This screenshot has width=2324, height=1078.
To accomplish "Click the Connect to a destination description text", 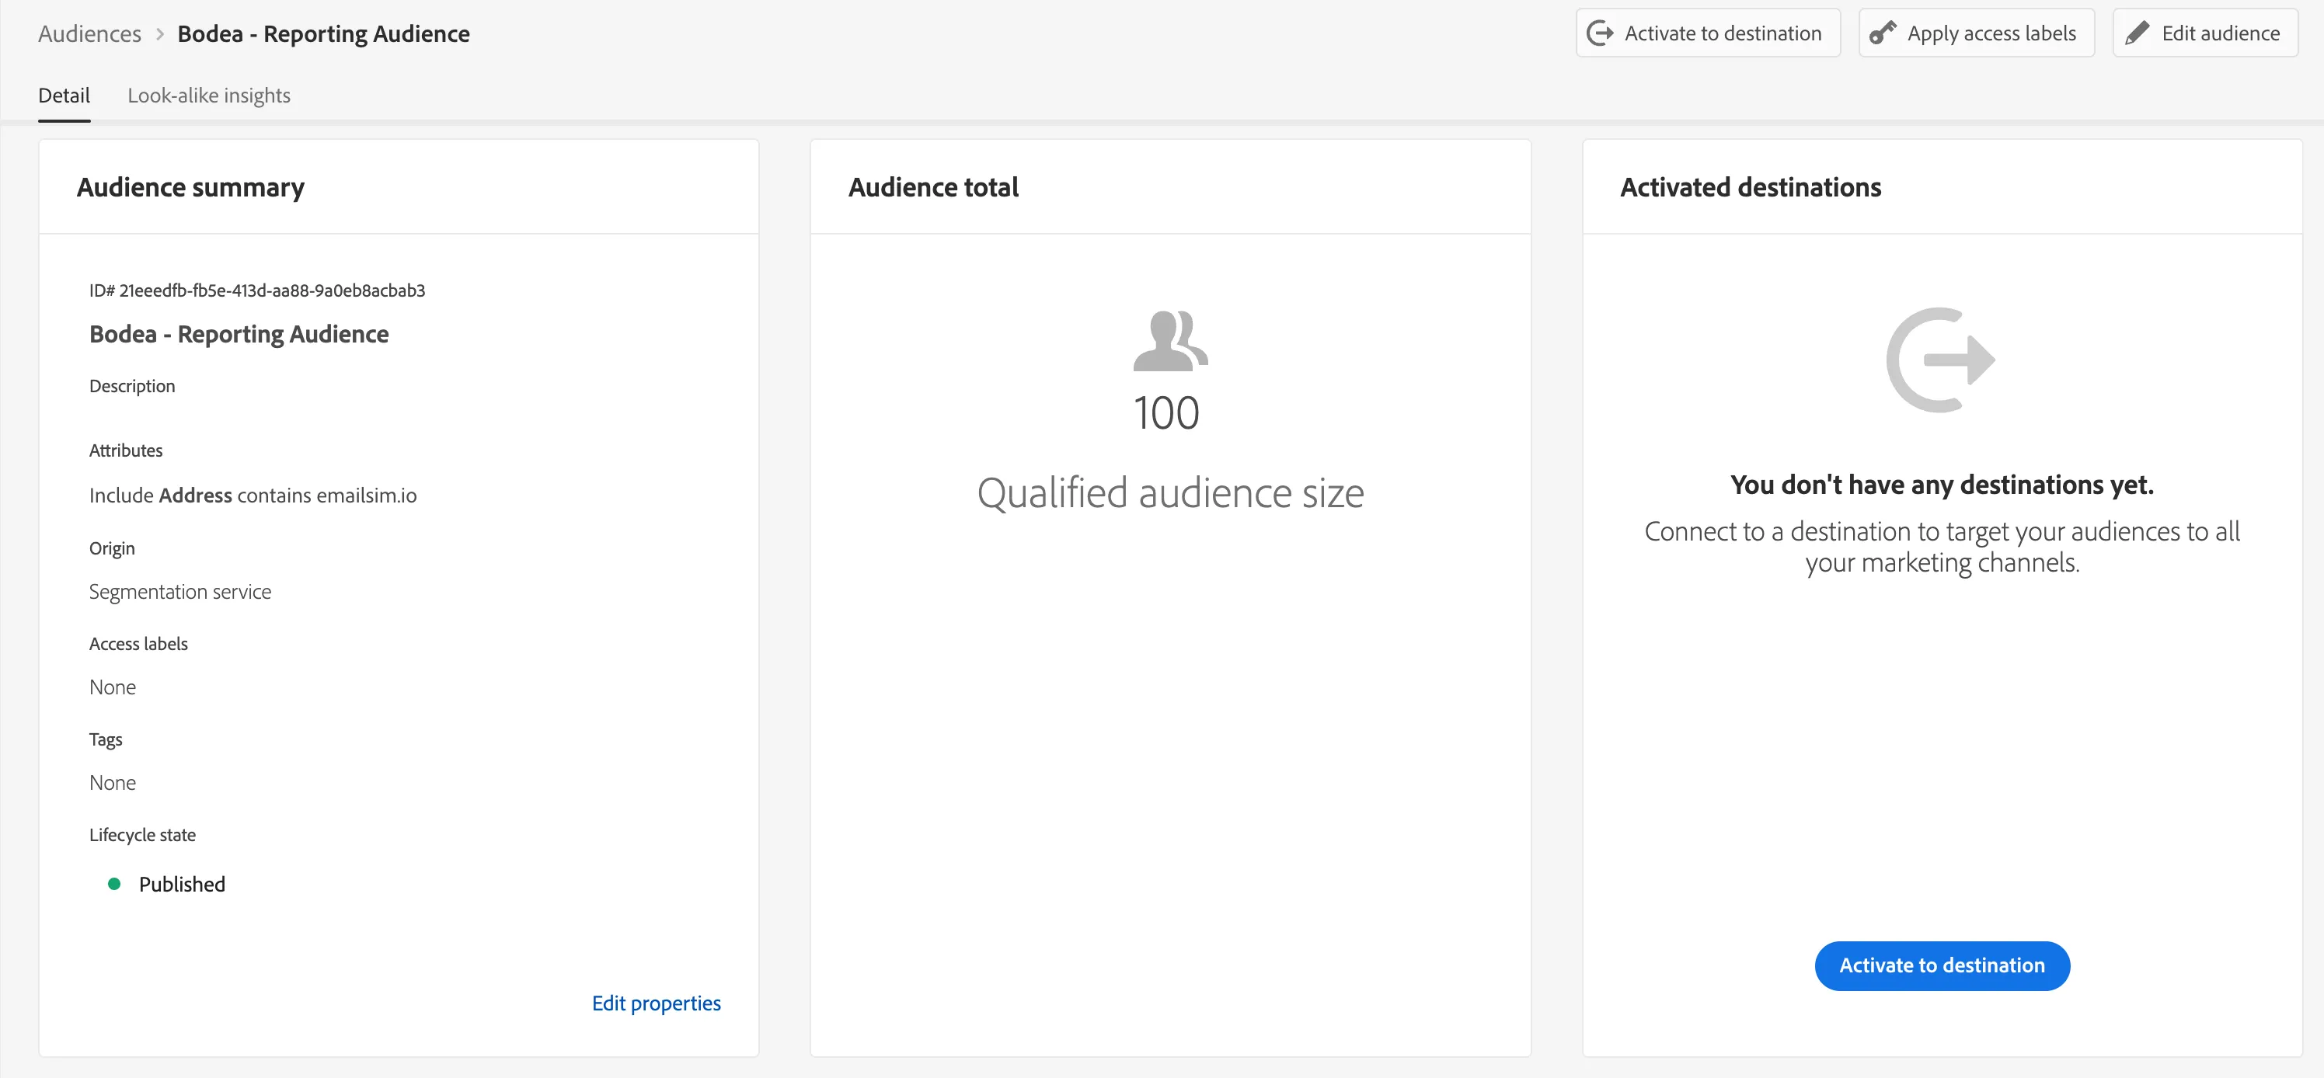I will pyautogui.click(x=1942, y=547).
